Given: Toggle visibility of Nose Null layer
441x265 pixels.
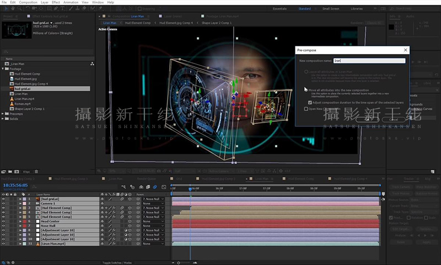Looking at the screenshot, I should (3, 226).
